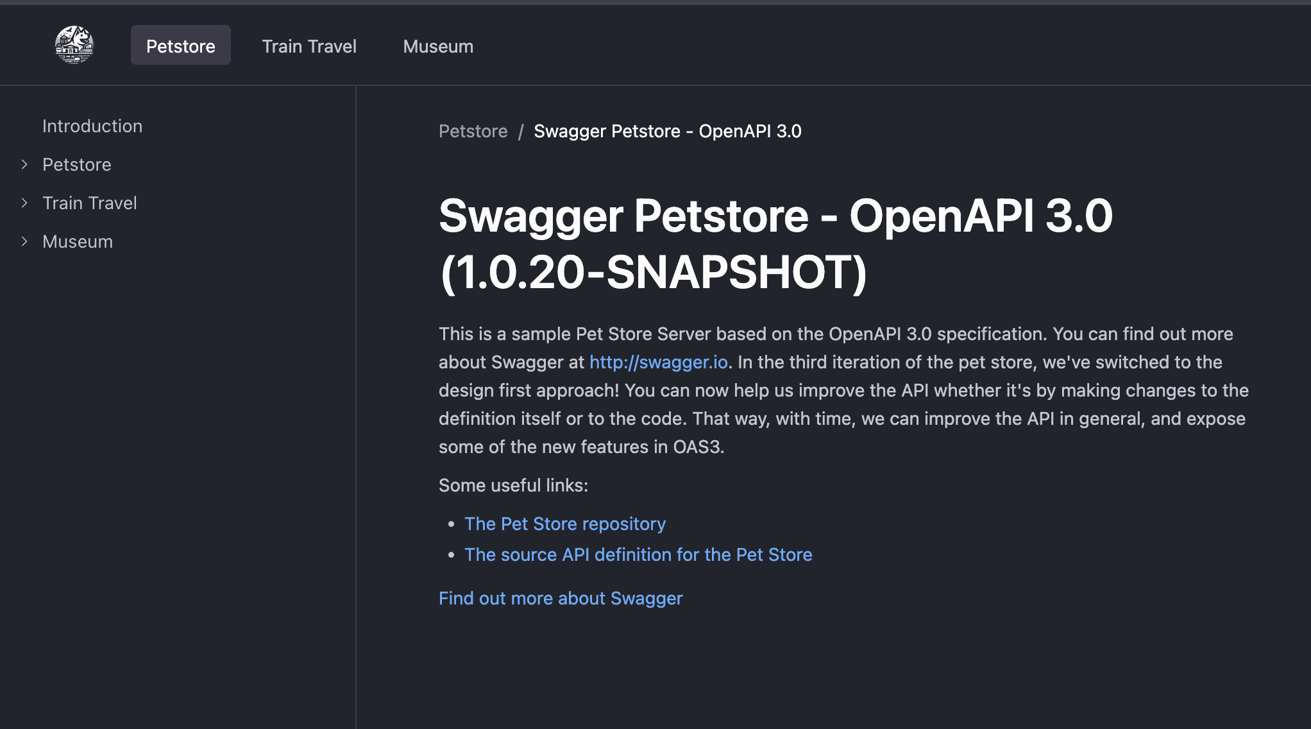Open the Museum tab in top navigation
The width and height of the screenshot is (1311, 729).
click(x=438, y=46)
